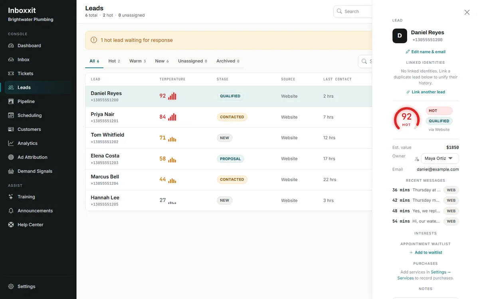Click the Pipeline board icon
The image size is (479, 299).
[11, 101]
